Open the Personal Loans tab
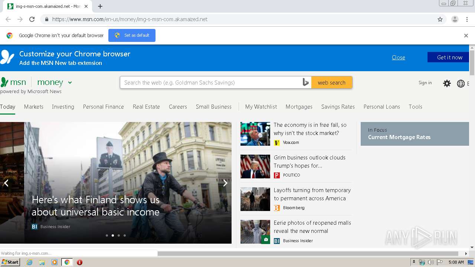This screenshot has width=475, height=267. pos(382,107)
